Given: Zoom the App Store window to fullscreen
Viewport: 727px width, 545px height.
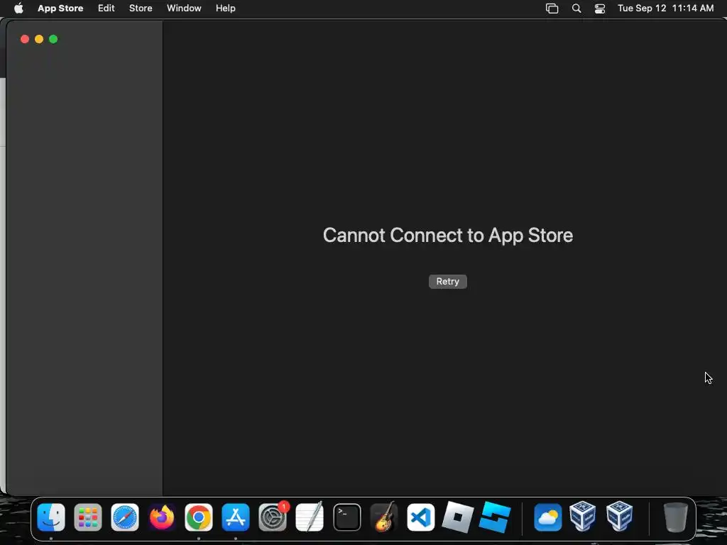Looking at the screenshot, I should coord(53,39).
